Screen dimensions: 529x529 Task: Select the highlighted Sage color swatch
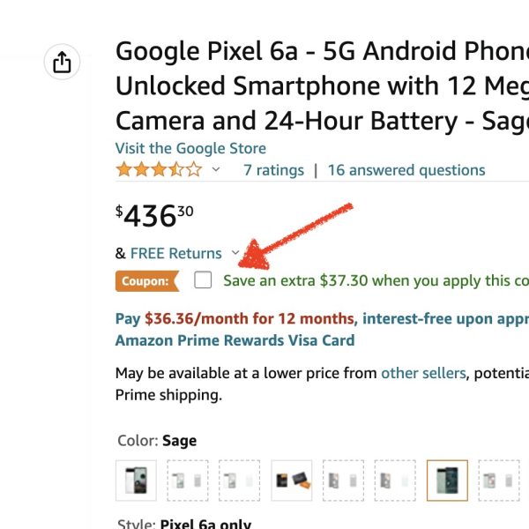(447, 481)
